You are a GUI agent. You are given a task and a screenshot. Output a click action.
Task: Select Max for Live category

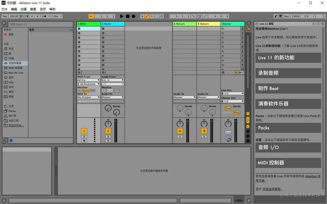click(x=15, y=73)
